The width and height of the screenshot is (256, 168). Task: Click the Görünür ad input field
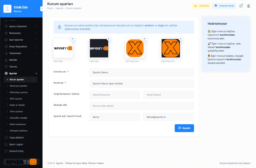pos(142,73)
